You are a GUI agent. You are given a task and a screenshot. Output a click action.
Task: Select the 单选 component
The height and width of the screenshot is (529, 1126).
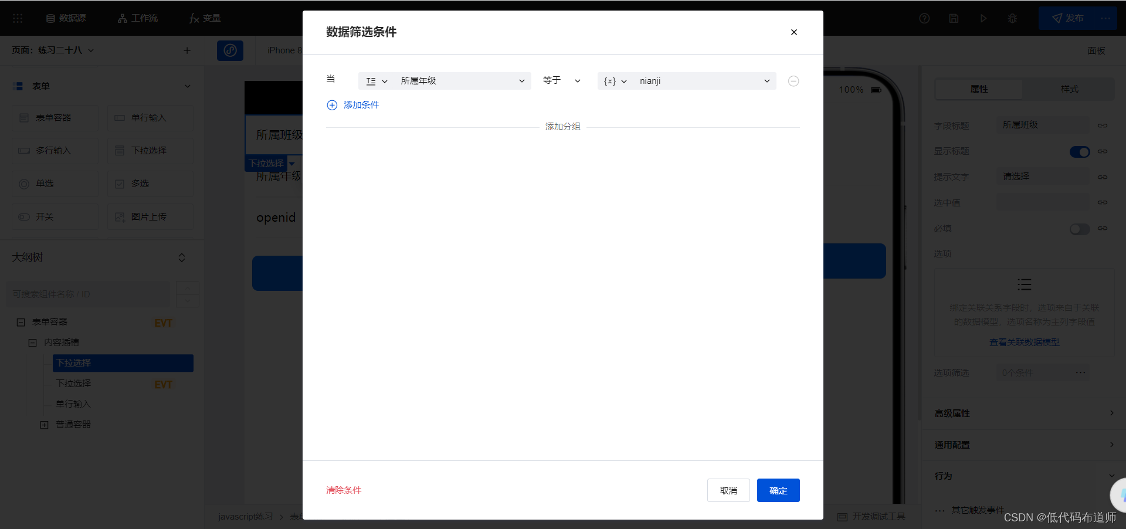[x=55, y=184]
